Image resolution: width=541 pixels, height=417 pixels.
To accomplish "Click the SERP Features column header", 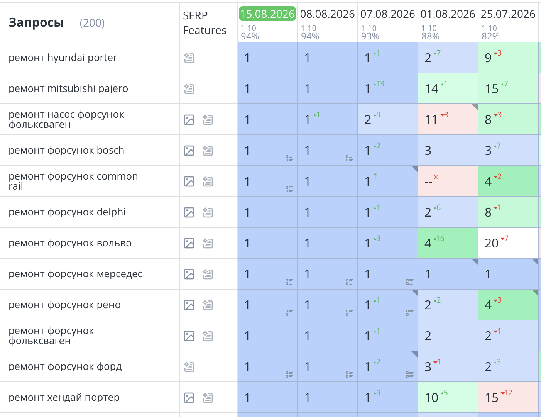I will click(x=205, y=23).
